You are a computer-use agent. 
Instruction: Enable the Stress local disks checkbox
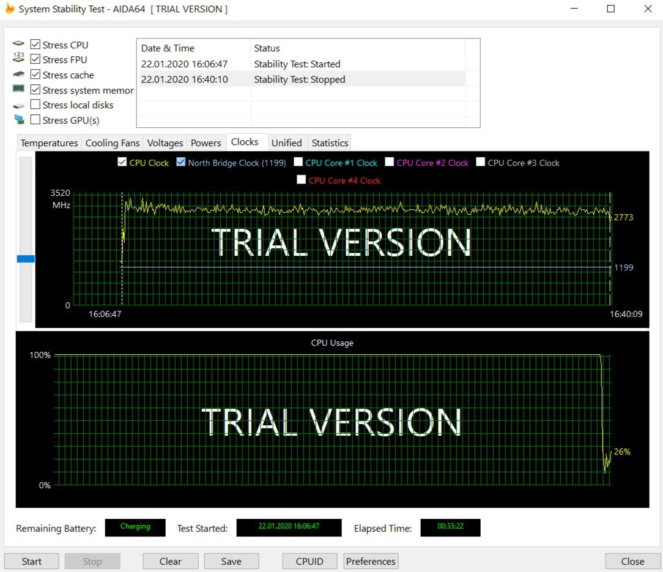pos(35,105)
